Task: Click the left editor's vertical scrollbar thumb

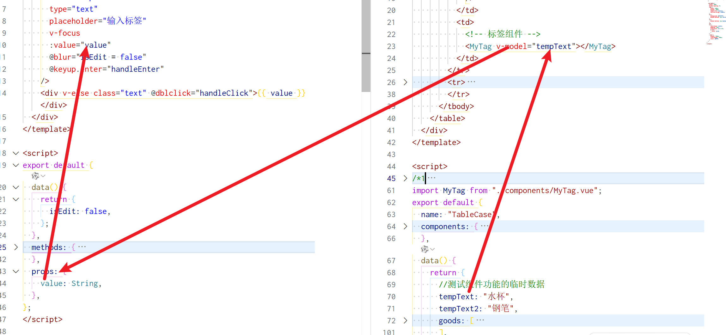Action: click(366, 46)
